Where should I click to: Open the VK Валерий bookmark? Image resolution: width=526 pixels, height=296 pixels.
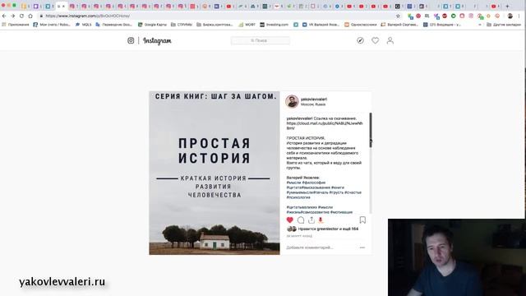tap(321, 25)
